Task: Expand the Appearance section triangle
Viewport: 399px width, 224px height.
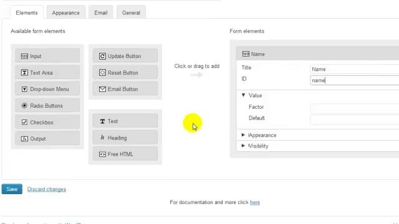Action: click(243, 135)
